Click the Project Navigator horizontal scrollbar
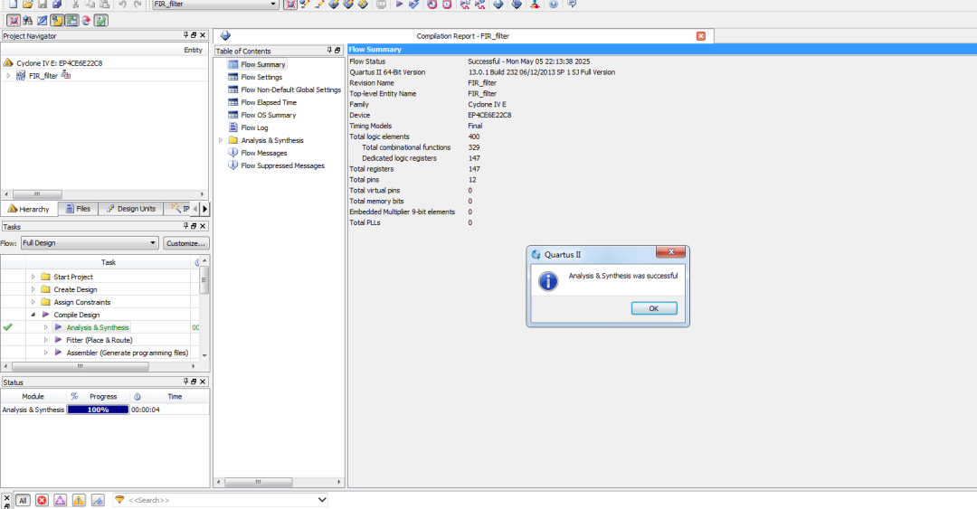 click(37, 193)
